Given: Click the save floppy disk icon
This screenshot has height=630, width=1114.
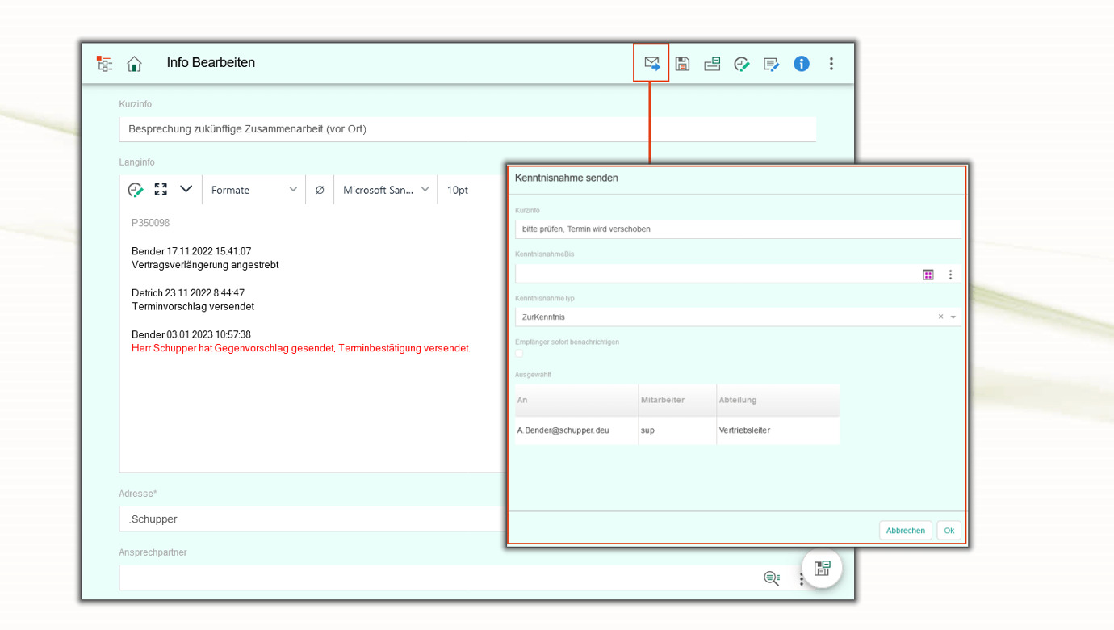Looking at the screenshot, I should (x=682, y=63).
